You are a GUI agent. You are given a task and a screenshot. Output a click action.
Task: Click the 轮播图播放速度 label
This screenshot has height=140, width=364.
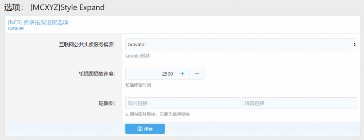[97, 74]
